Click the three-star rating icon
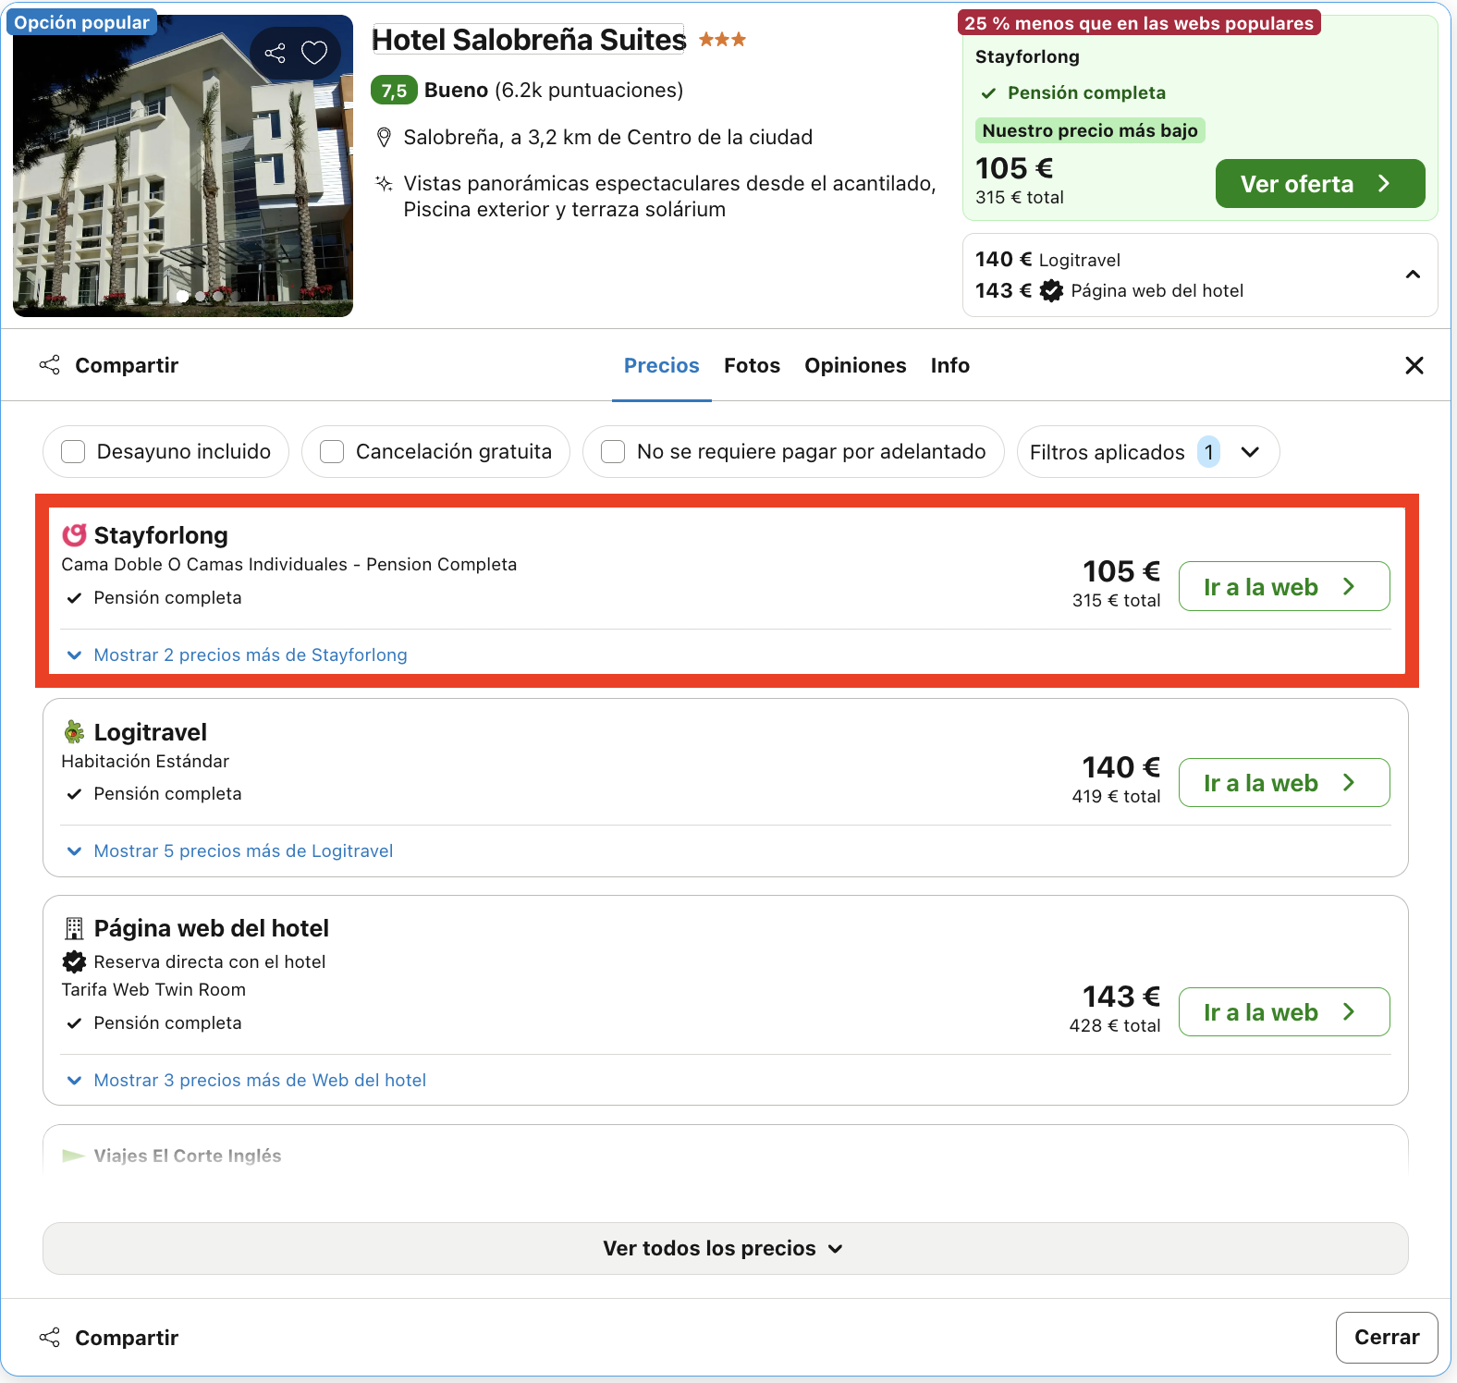 [x=722, y=40]
